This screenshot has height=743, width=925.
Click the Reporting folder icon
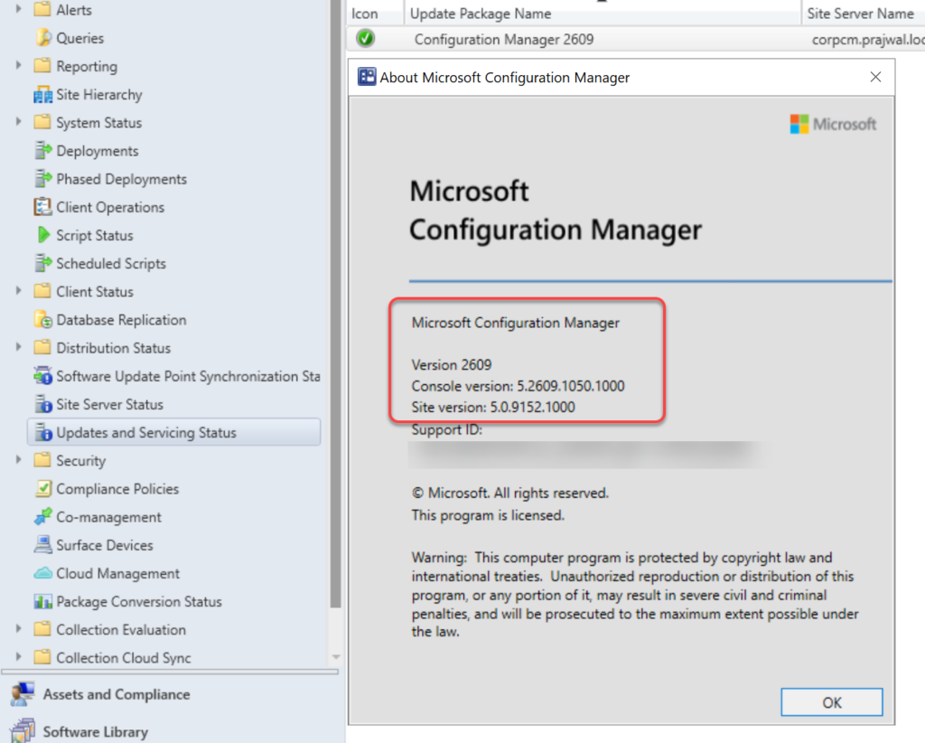[42, 65]
